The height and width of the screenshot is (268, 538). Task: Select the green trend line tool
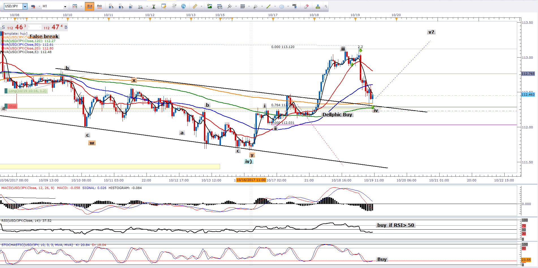(268, 6)
